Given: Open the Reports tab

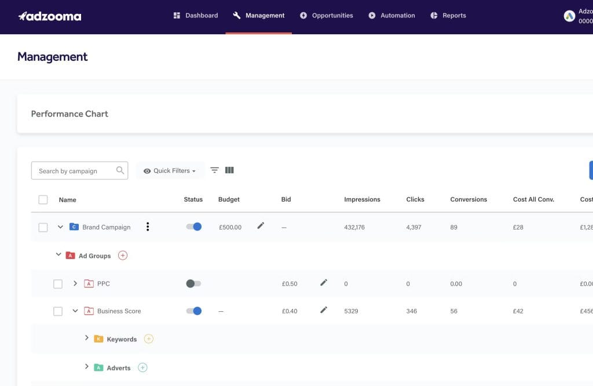Looking at the screenshot, I should (x=448, y=16).
